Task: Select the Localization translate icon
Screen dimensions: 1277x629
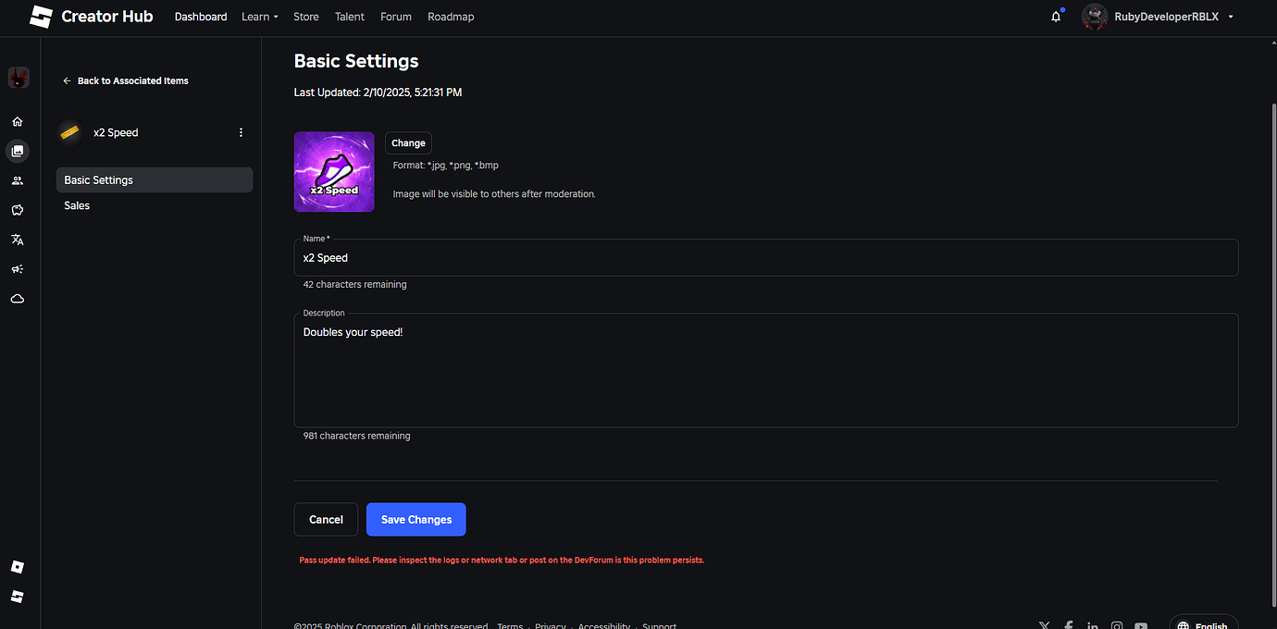Action: tap(17, 240)
